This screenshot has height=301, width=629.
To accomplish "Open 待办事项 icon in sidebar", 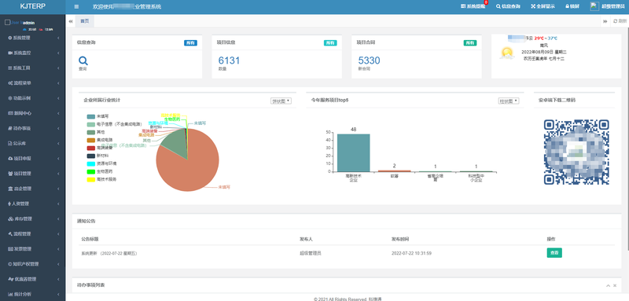I will [9, 128].
